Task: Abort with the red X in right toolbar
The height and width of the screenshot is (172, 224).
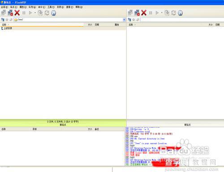Action: [x=144, y=13]
